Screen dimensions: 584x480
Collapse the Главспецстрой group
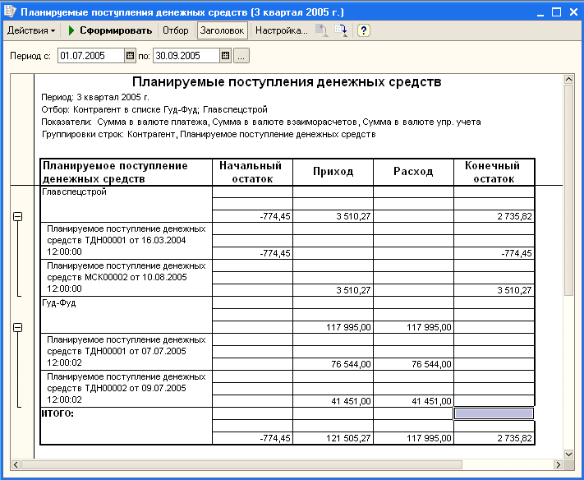(17, 216)
